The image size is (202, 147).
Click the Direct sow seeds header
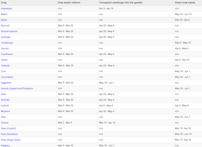(185, 2)
